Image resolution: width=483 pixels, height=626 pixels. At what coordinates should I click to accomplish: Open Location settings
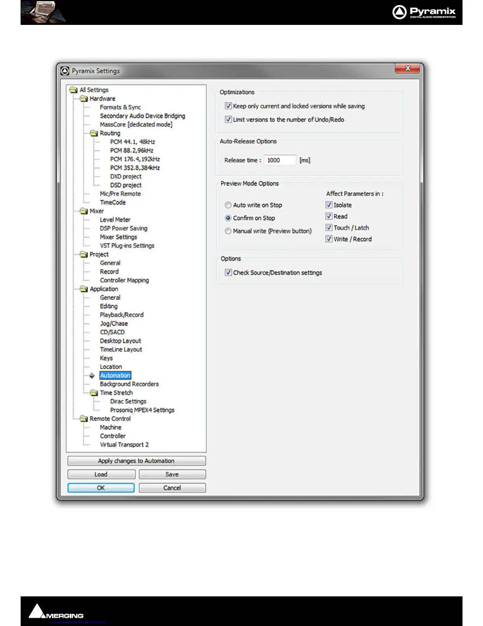(x=111, y=367)
